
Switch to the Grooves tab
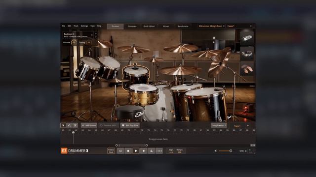click(132, 26)
